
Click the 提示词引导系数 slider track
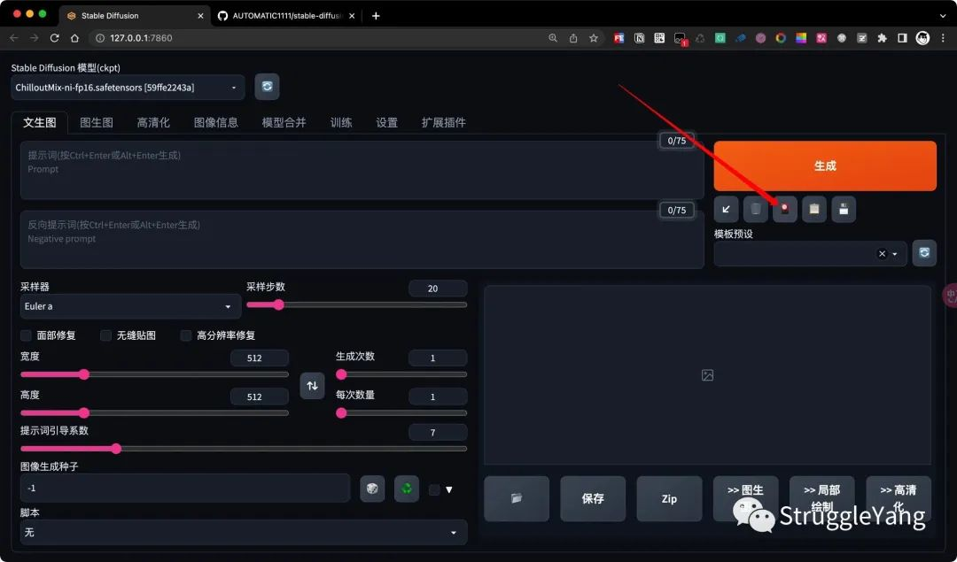[244, 449]
